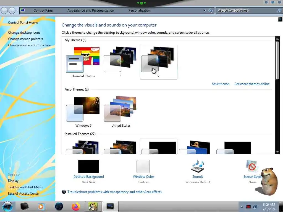Image resolution: width=283 pixels, height=212 pixels.
Task: Open the Screen Saver icon
Action: [x=252, y=166]
